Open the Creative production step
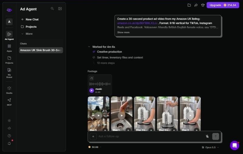Screen dimensions: 243x154 (x=109, y=52)
